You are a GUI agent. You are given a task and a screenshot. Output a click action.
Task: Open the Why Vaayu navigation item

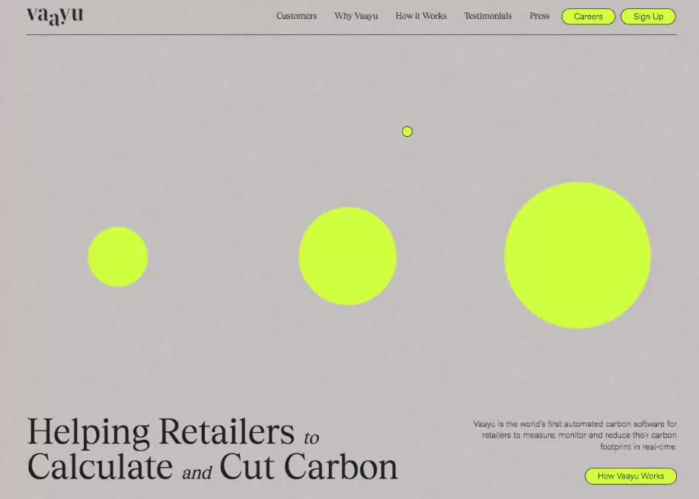point(356,16)
